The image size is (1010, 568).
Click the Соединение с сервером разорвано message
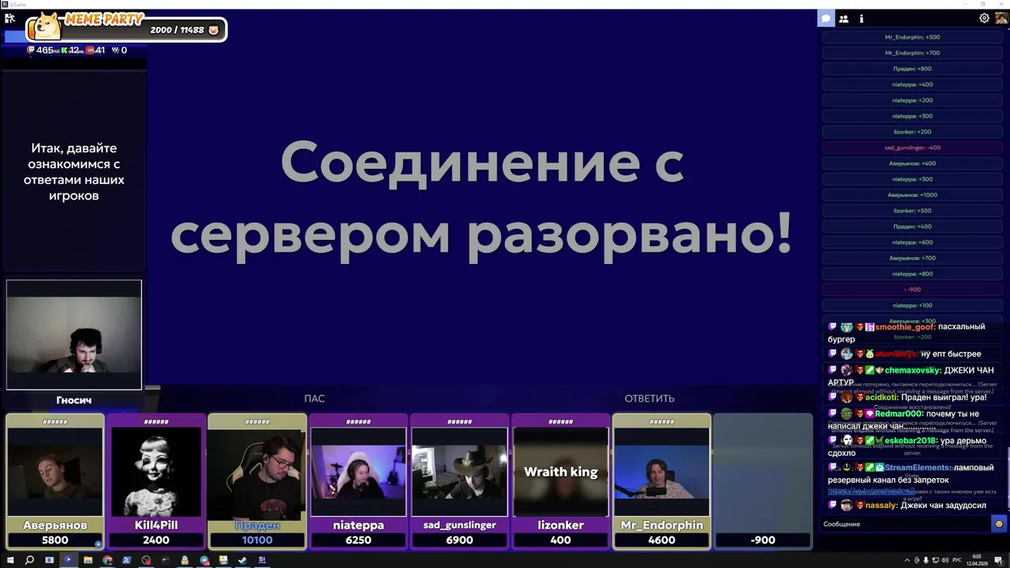coord(481,197)
